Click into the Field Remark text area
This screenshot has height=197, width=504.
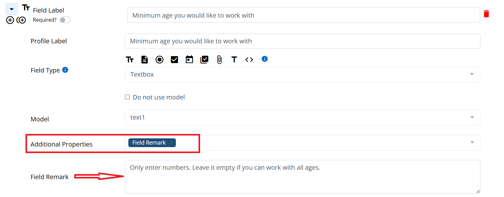tap(302, 177)
